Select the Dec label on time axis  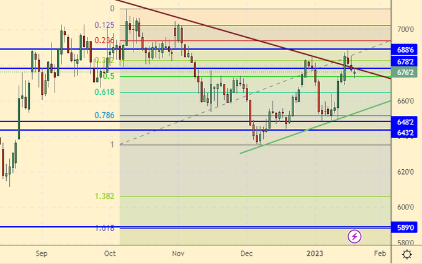(246, 253)
